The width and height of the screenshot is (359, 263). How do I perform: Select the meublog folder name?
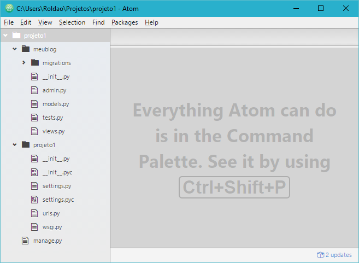45,49
